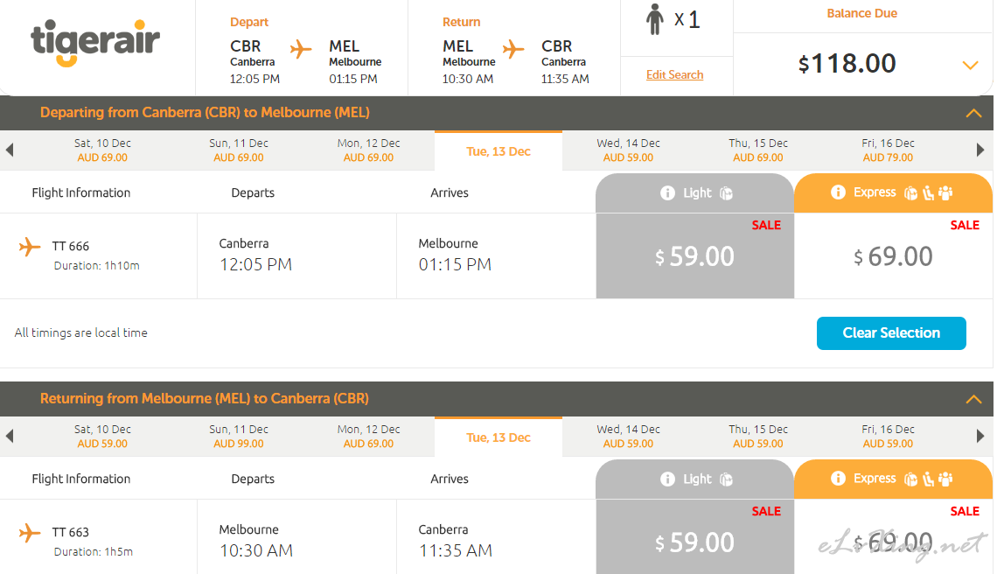Screen dimensions: 997x574
Task: Click the Clear Selection button
Action: 891,332
